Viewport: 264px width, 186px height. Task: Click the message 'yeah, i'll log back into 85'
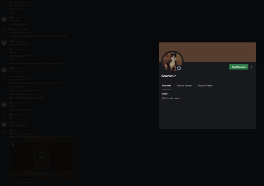coord(20,110)
